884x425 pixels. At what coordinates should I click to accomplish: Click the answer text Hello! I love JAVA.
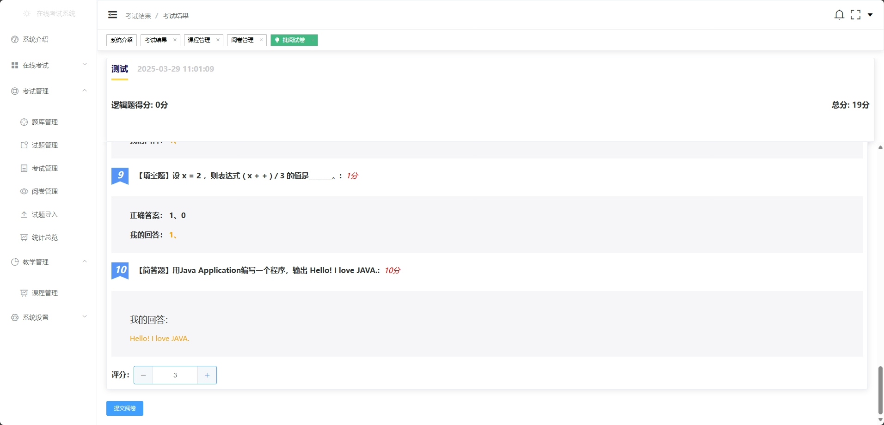(160, 339)
